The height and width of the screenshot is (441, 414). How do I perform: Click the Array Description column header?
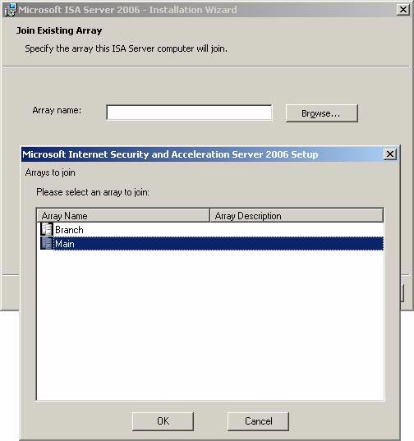point(297,215)
